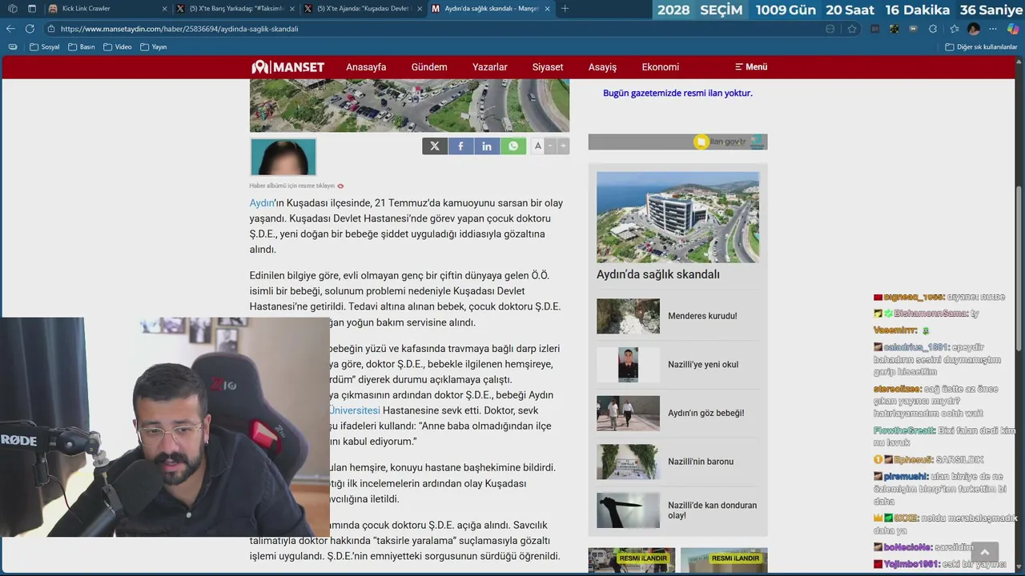
Task: Increase article font size (plus button)
Action: [563, 146]
